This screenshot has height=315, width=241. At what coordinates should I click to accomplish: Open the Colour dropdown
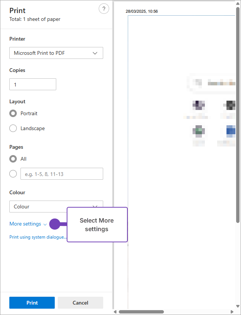click(56, 206)
